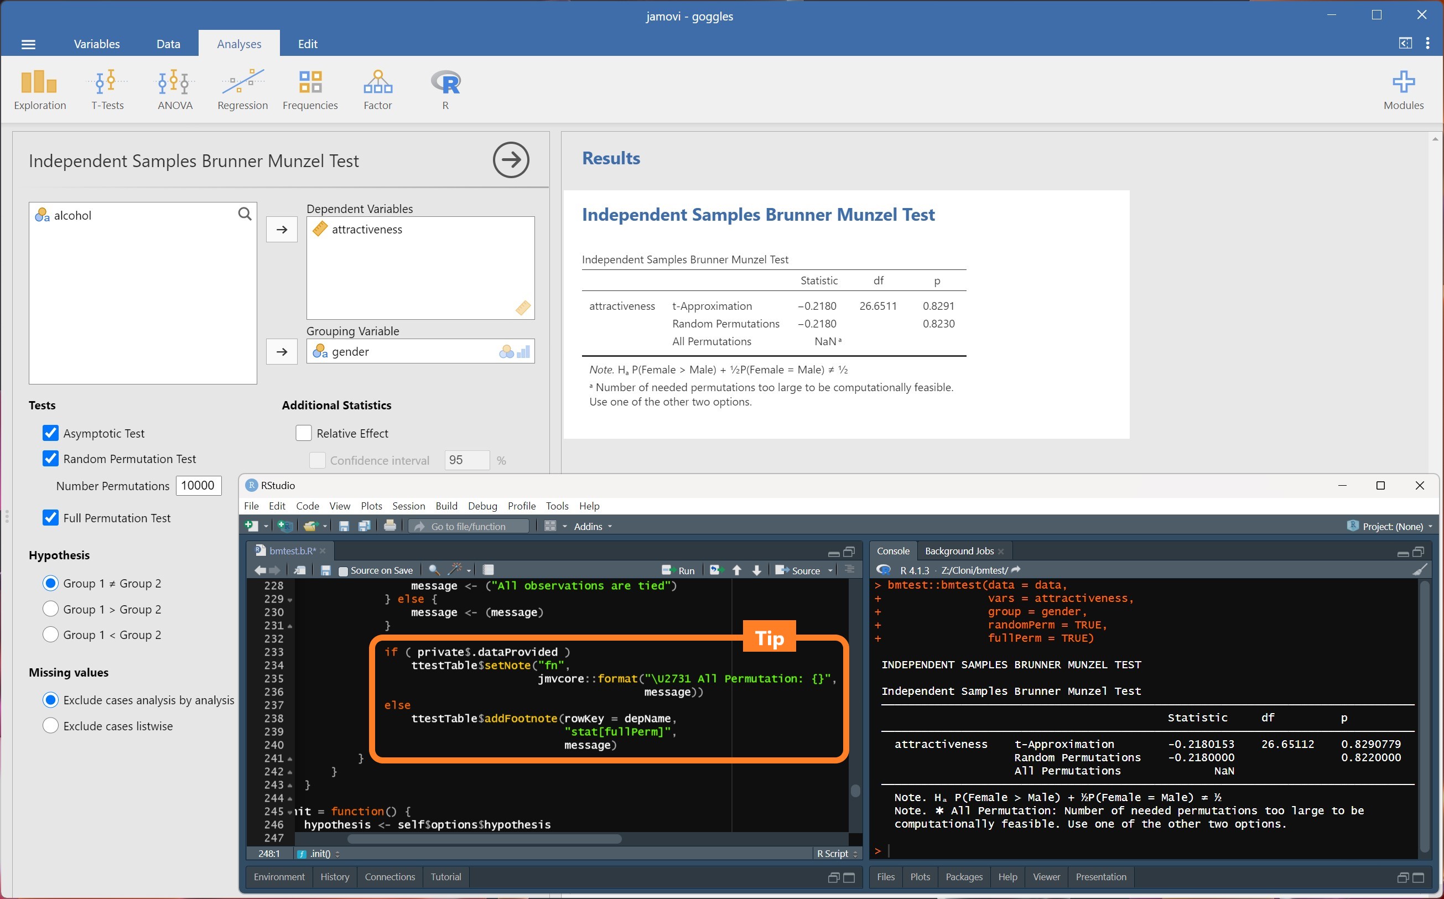Open find/replace magnifier in editor
Image resolution: width=1444 pixels, height=899 pixels.
pyautogui.click(x=434, y=570)
